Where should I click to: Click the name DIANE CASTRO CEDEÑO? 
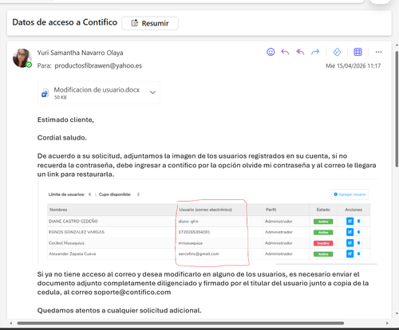73,221
